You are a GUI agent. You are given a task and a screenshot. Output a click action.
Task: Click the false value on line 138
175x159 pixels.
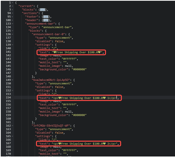(x=59, y=41)
